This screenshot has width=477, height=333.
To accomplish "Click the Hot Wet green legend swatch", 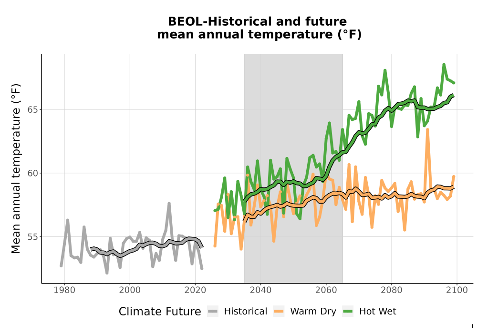I will (348, 311).
